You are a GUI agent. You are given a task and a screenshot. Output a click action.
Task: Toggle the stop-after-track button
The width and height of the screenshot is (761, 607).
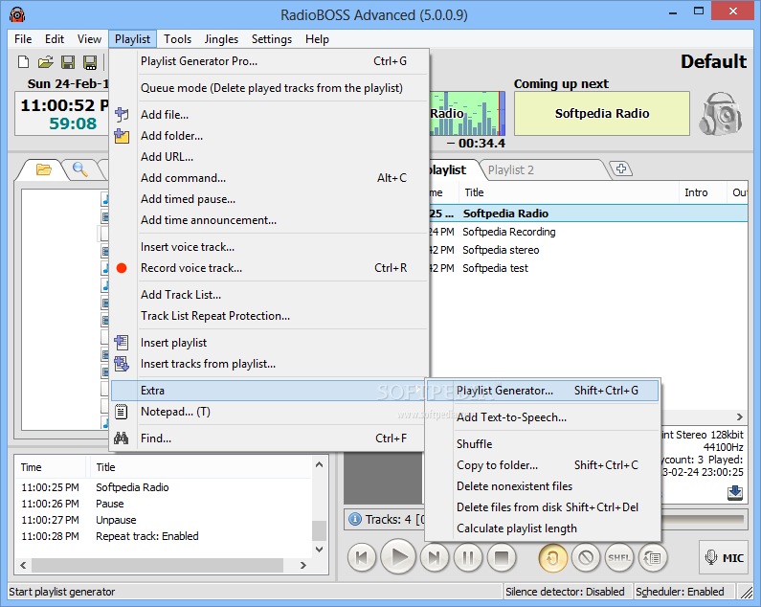click(586, 558)
